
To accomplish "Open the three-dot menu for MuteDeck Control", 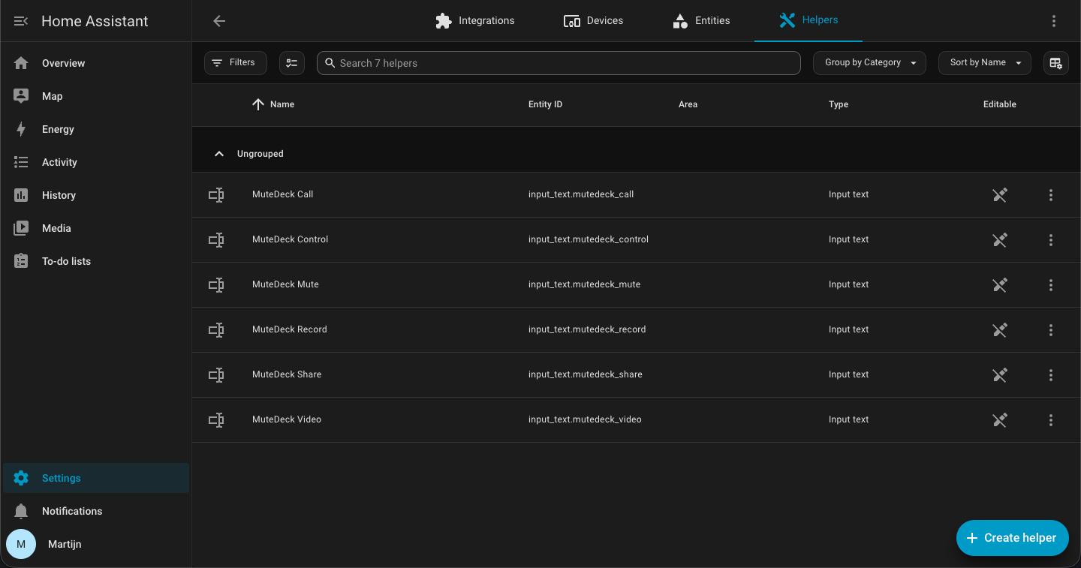I will [1051, 240].
